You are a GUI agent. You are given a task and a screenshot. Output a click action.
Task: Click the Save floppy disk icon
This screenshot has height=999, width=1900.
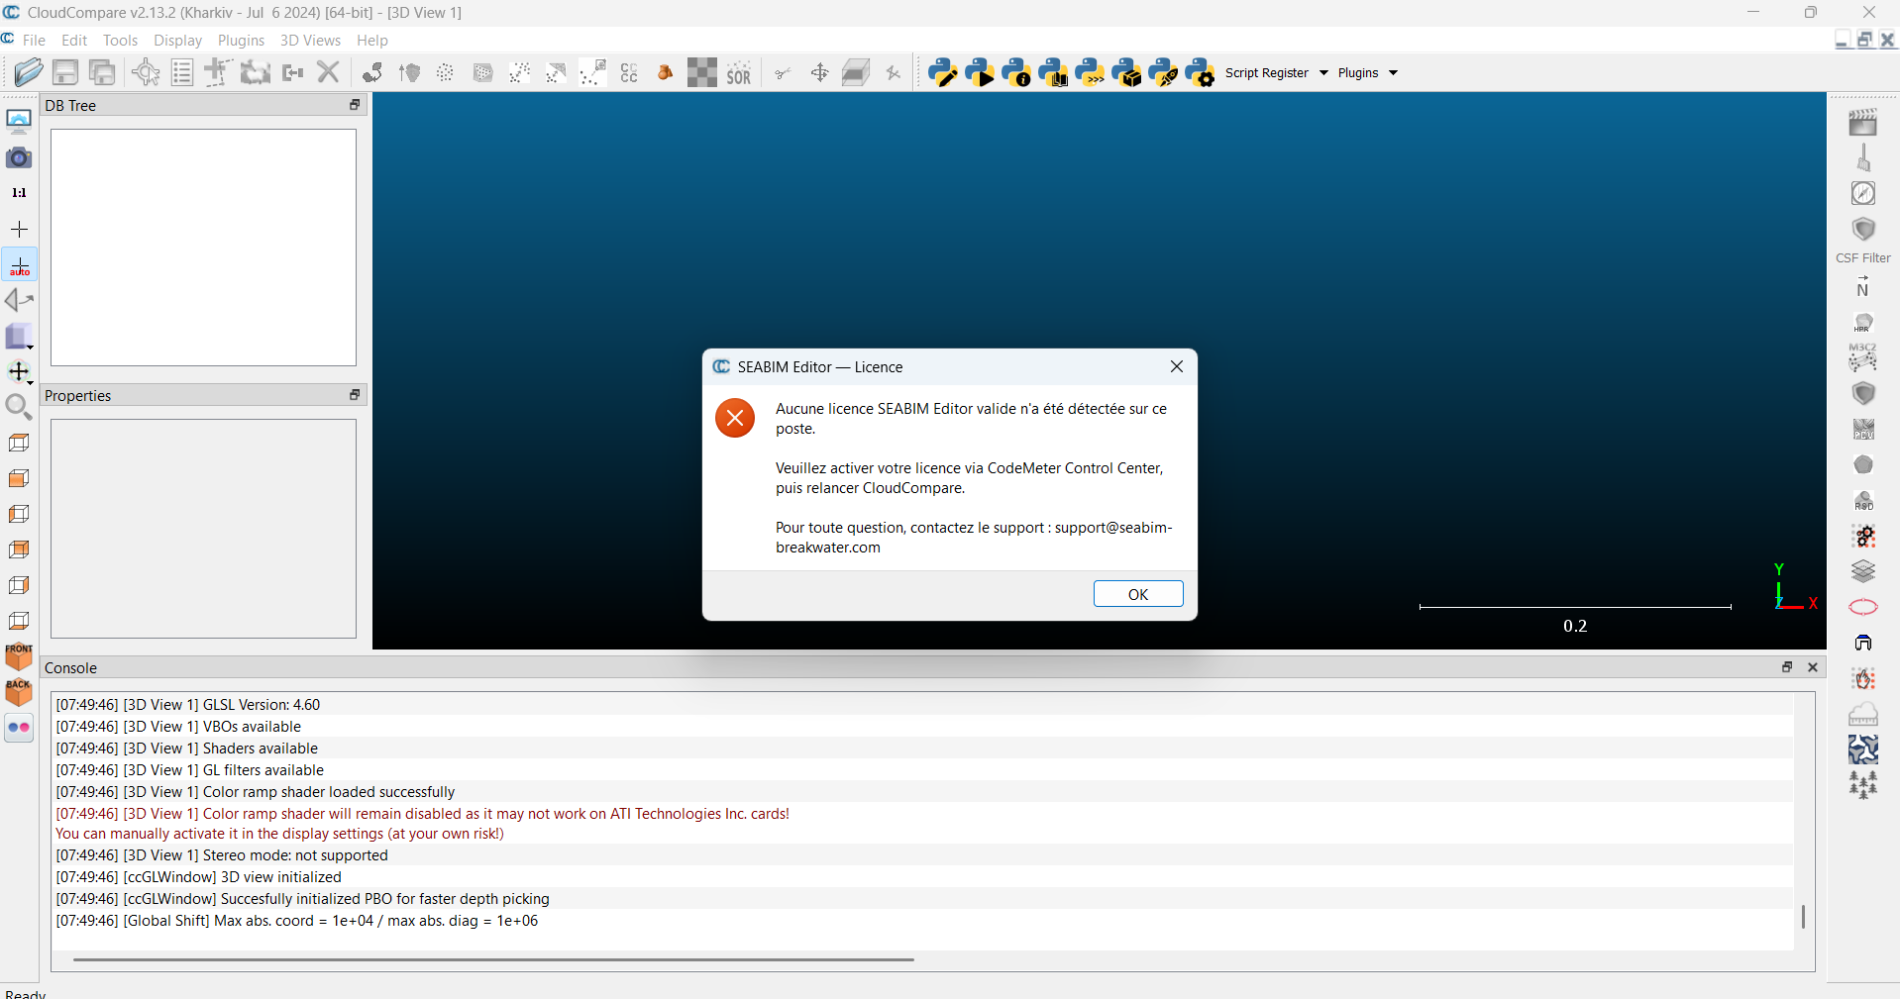[x=65, y=72]
